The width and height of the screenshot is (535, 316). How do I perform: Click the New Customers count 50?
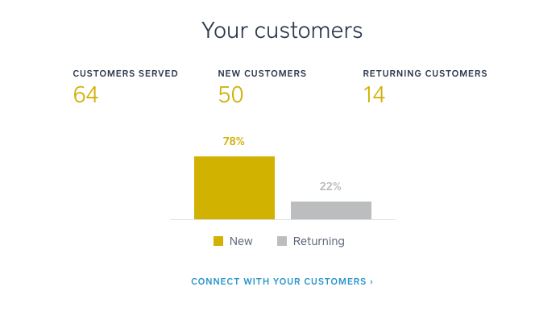(230, 94)
